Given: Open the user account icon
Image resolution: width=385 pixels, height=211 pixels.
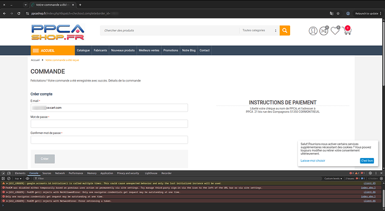Looking at the screenshot, I should (313, 31).
